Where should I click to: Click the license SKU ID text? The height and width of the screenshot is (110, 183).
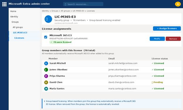(x=68, y=39)
